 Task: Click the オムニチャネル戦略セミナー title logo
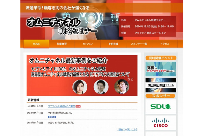click(62, 26)
